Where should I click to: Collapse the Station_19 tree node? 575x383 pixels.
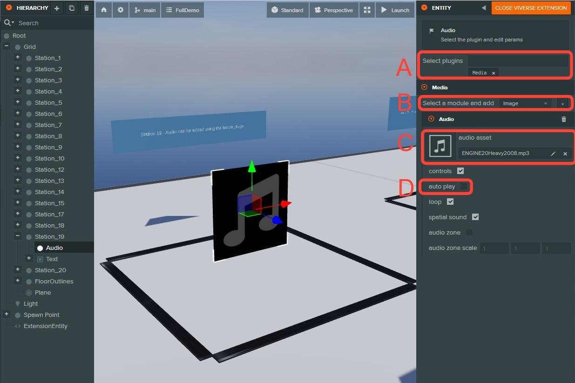pyautogui.click(x=18, y=236)
